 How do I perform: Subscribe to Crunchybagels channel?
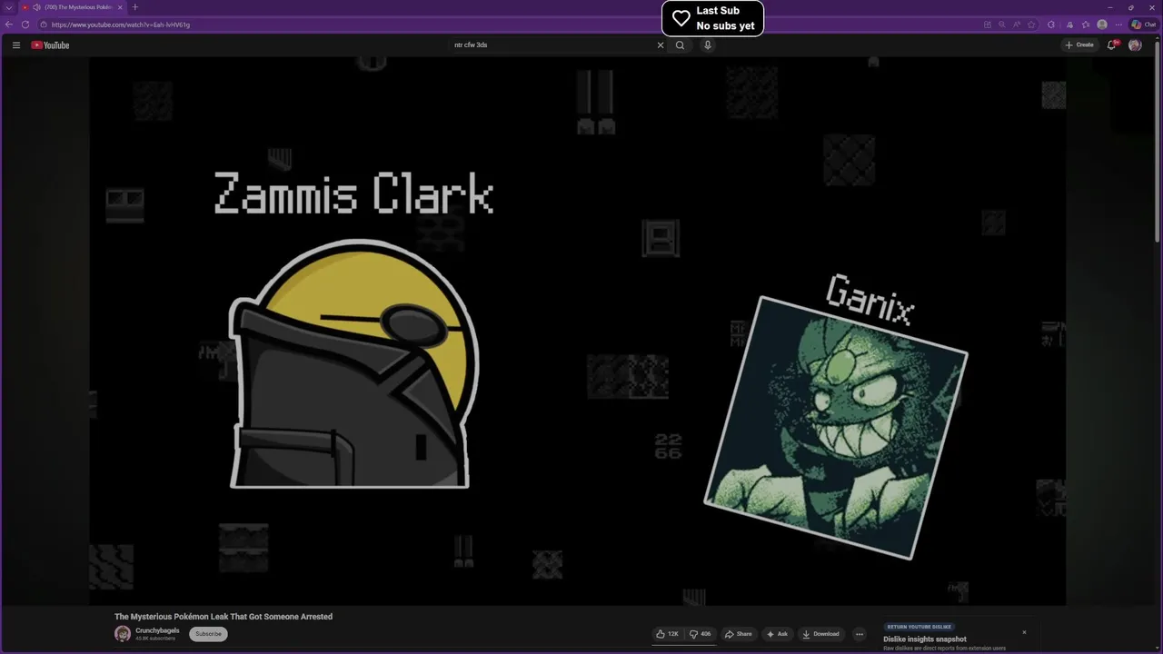click(208, 634)
